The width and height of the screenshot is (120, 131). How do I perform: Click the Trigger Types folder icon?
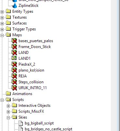8,29
